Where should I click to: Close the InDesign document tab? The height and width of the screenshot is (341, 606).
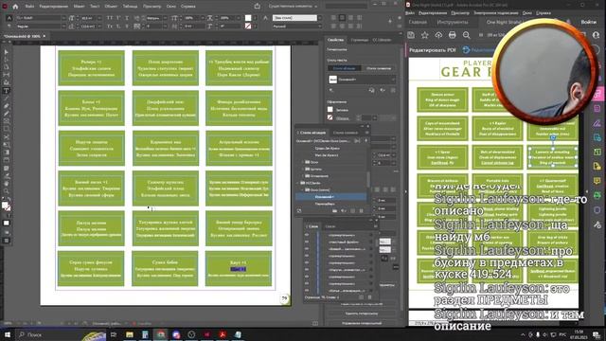point(45,36)
